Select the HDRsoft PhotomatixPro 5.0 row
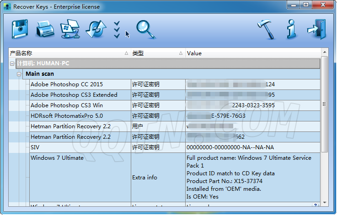Image resolution: width=337 pixels, height=215 pixels. pyautogui.click(x=67, y=116)
